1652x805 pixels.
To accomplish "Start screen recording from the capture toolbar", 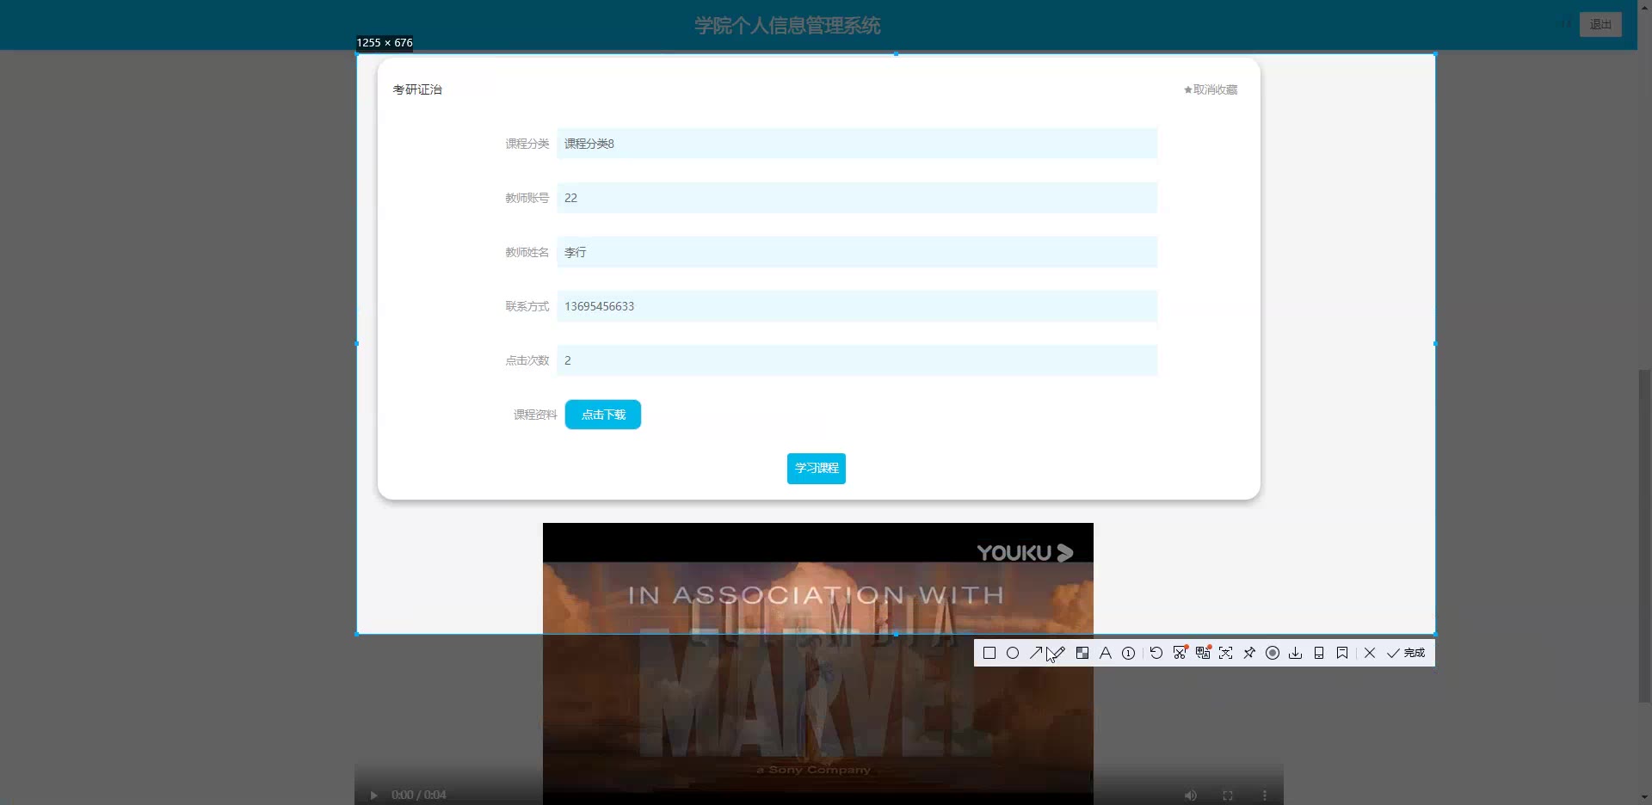I will [x=1273, y=653].
